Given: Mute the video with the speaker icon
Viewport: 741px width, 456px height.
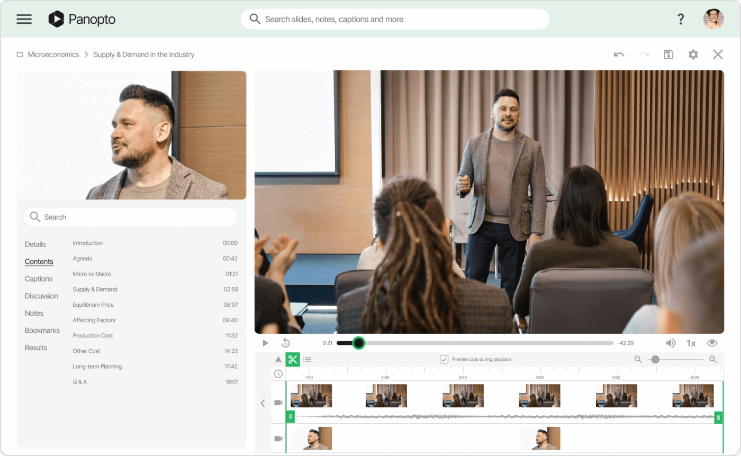Looking at the screenshot, I should (x=671, y=343).
